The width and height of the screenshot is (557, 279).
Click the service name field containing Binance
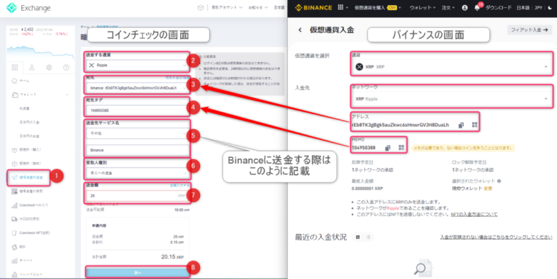tap(137, 150)
